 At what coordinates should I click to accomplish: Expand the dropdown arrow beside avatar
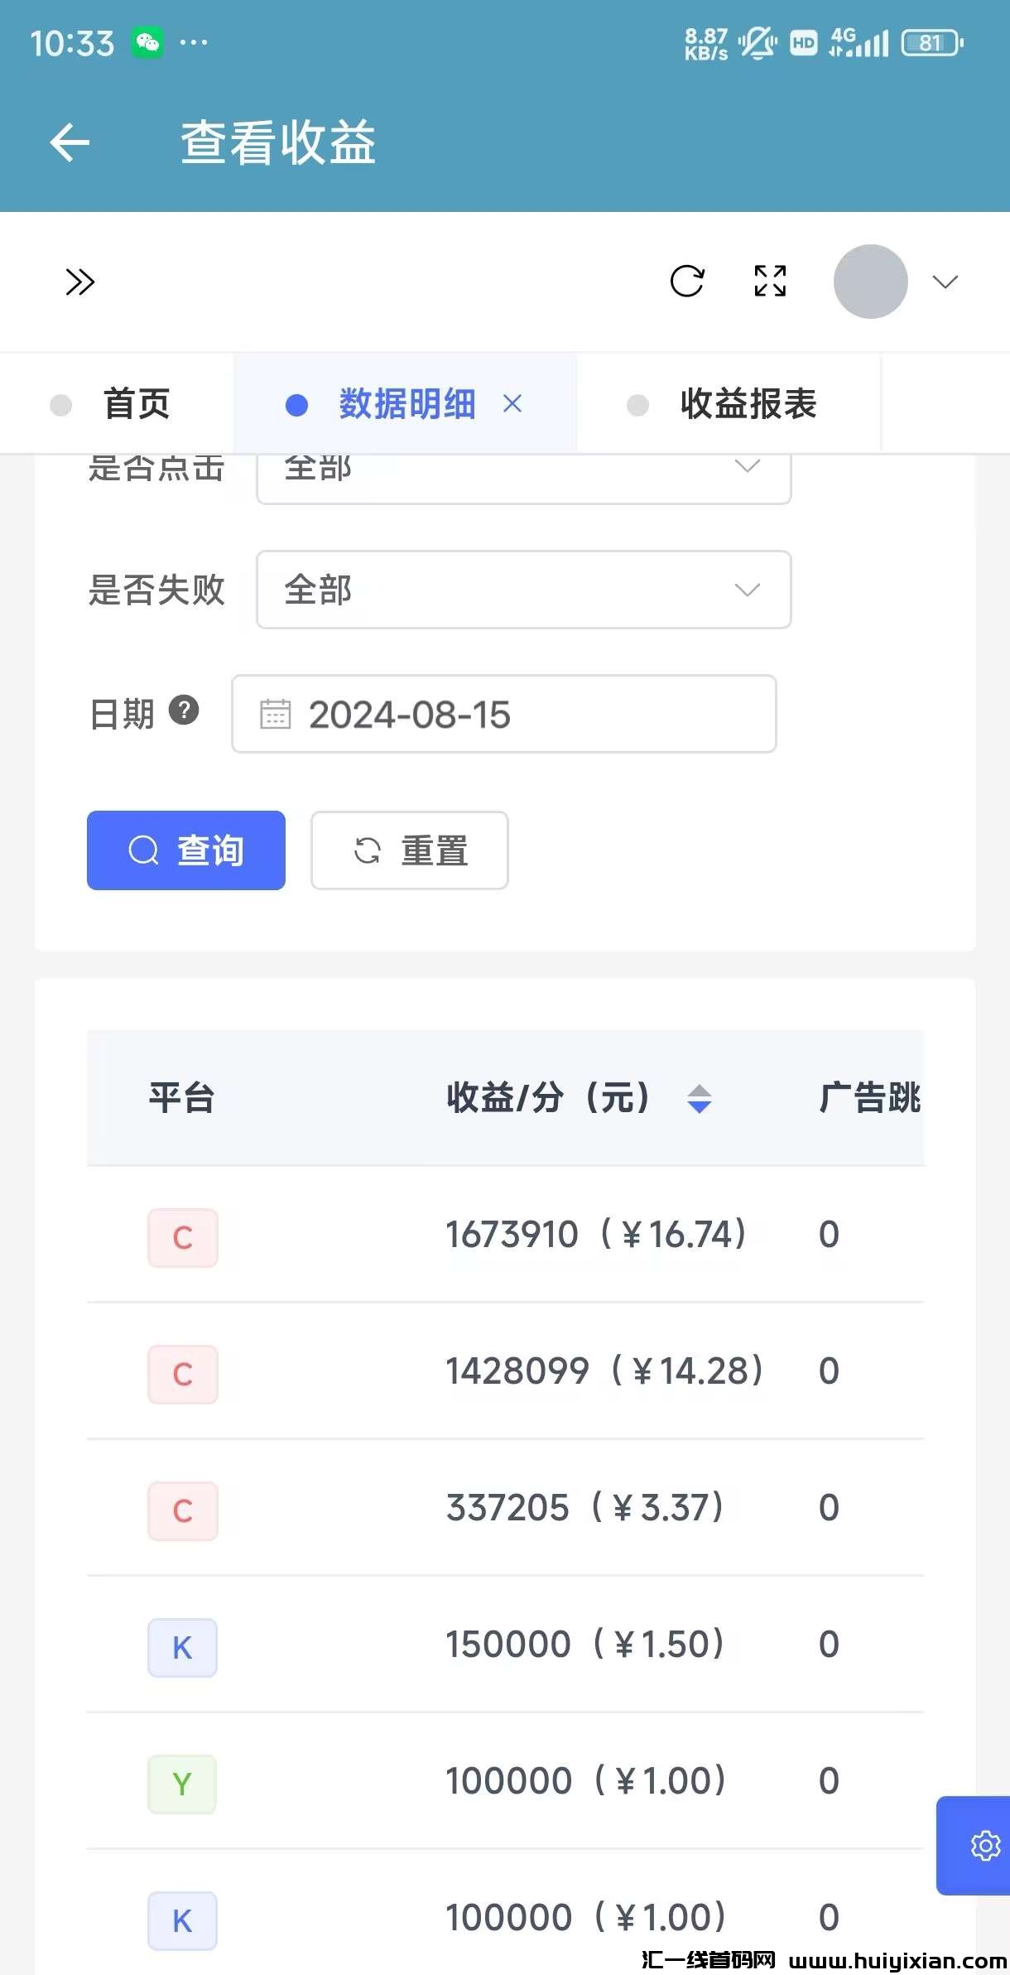pos(945,282)
